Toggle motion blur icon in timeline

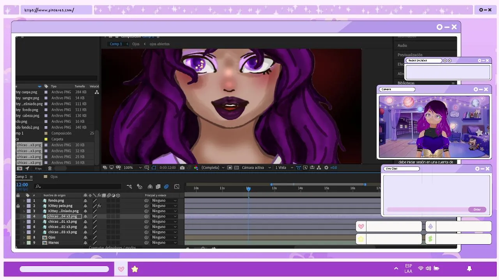coord(166,187)
